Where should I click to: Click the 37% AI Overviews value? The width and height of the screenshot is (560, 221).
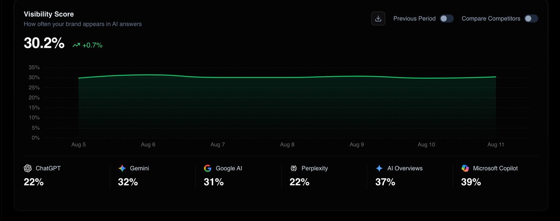[x=385, y=182]
